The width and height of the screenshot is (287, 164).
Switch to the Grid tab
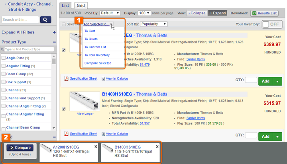[81, 6]
